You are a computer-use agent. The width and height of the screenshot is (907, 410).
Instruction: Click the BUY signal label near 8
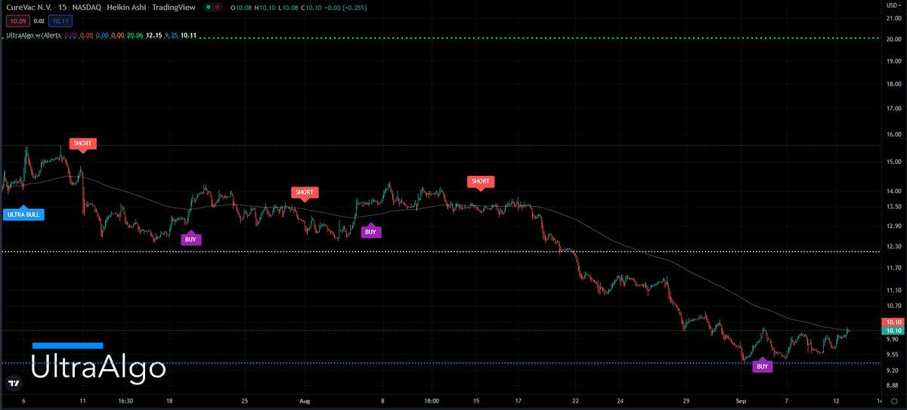[370, 232]
